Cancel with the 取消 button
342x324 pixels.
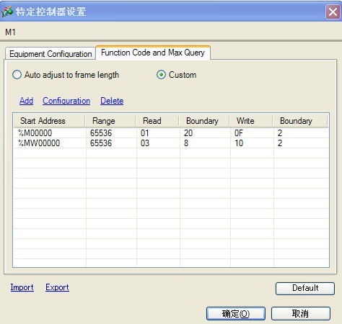tap(301, 313)
